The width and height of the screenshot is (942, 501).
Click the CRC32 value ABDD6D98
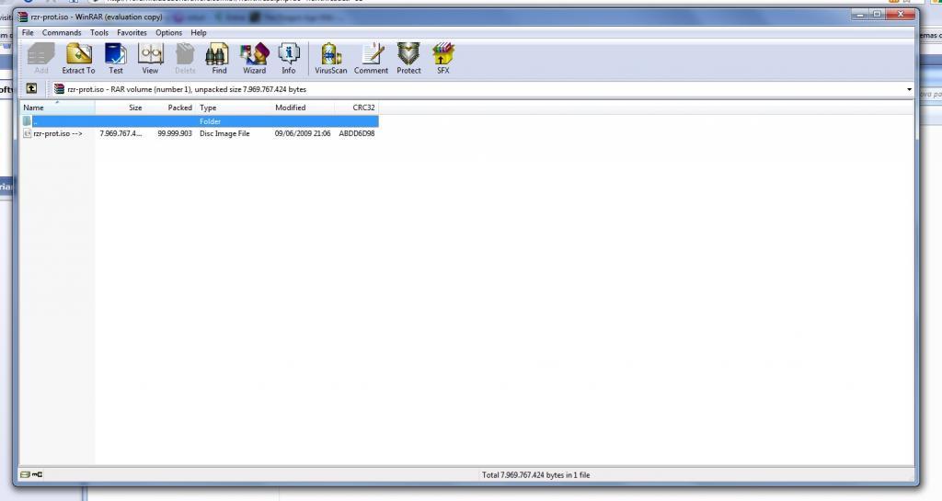click(357, 133)
